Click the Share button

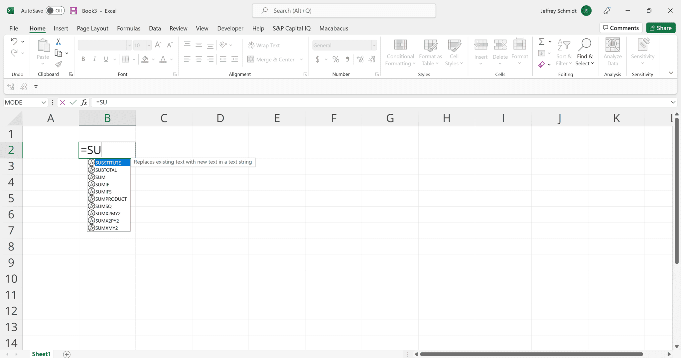pos(660,28)
